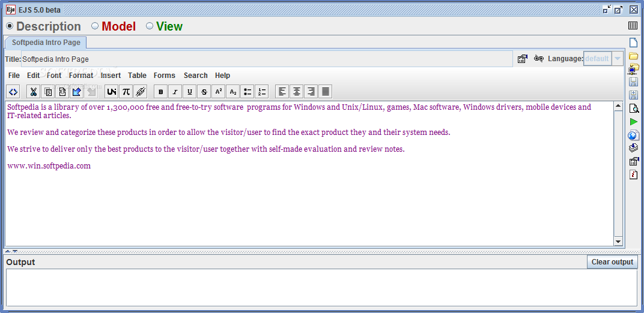The height and width of the screenshot is (313, 644).
Task: Click the Package simulation icon
Action: 634,148
